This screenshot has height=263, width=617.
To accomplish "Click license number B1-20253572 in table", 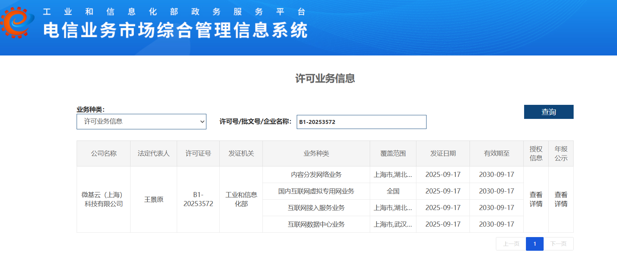I will 198,199.
